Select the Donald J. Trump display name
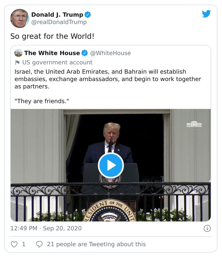Image resolution: width=222 pixels, height=259 pixels. (57, 15)
